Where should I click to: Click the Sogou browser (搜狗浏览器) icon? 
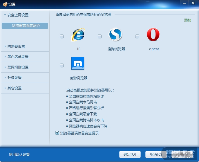point(115,35)
